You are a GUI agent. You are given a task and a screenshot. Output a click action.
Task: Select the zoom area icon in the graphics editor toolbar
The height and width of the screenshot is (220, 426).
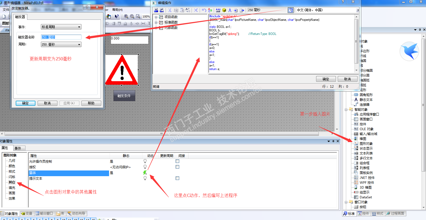click(x=138, y=17)
